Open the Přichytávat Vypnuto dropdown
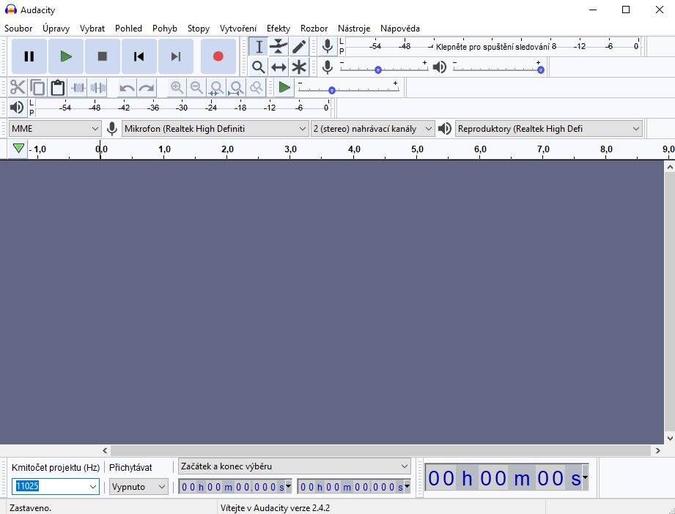 pos(139,486)
